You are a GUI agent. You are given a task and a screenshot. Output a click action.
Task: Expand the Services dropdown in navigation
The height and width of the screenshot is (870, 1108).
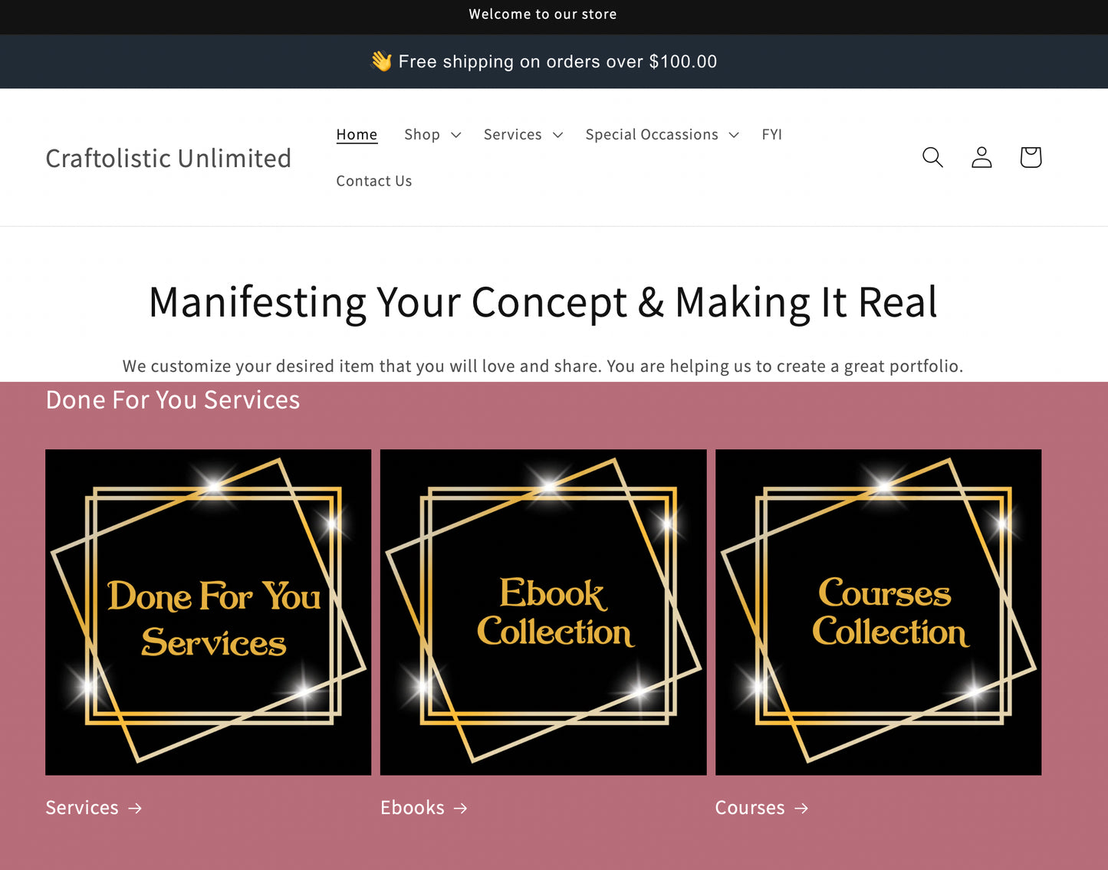click(523, 135)
